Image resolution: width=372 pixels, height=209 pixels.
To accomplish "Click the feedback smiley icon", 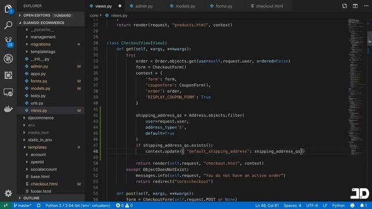I will 353,206.
